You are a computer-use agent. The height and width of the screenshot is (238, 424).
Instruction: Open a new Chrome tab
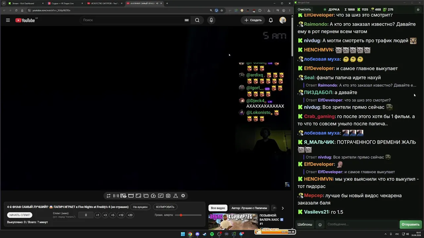167,3
